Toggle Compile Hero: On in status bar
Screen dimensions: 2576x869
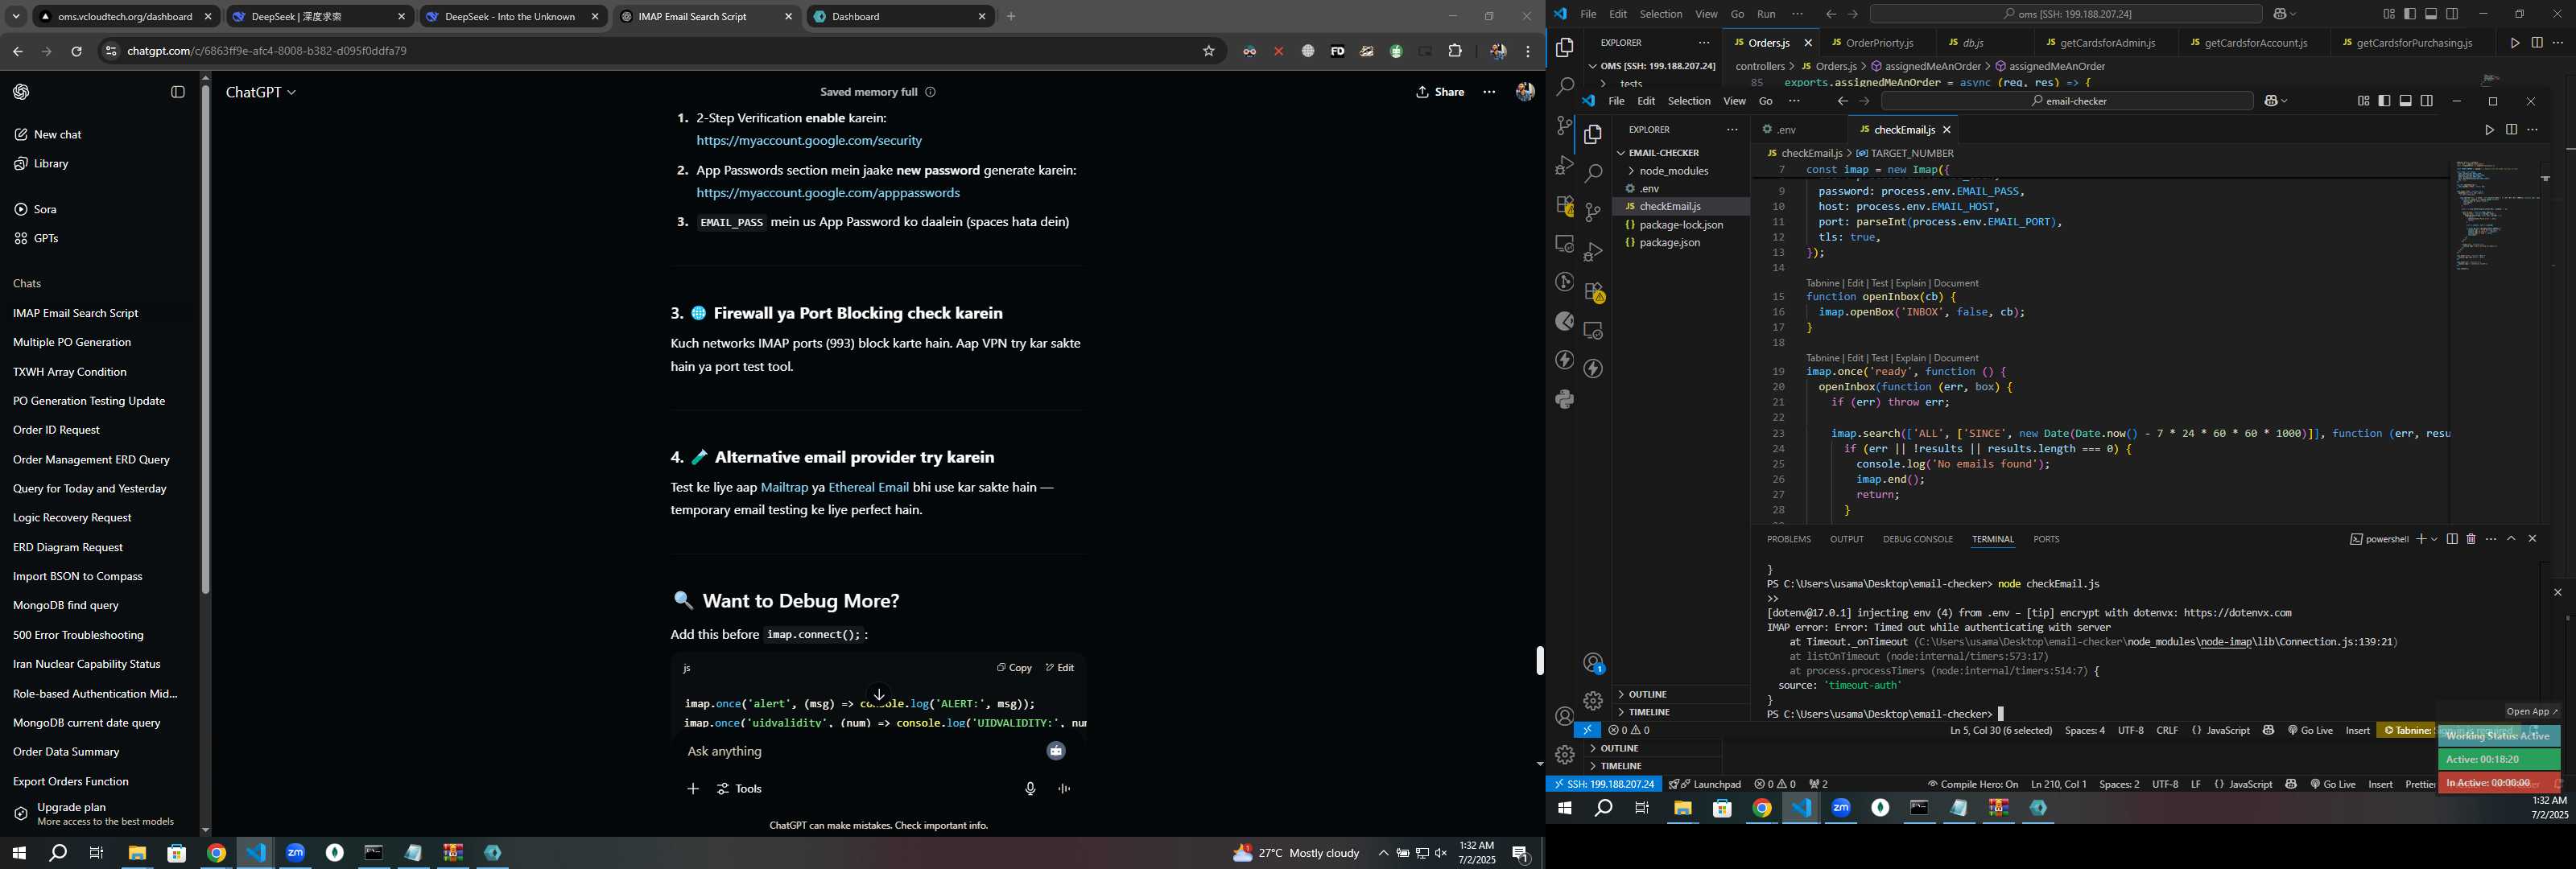pos(1973,785)
